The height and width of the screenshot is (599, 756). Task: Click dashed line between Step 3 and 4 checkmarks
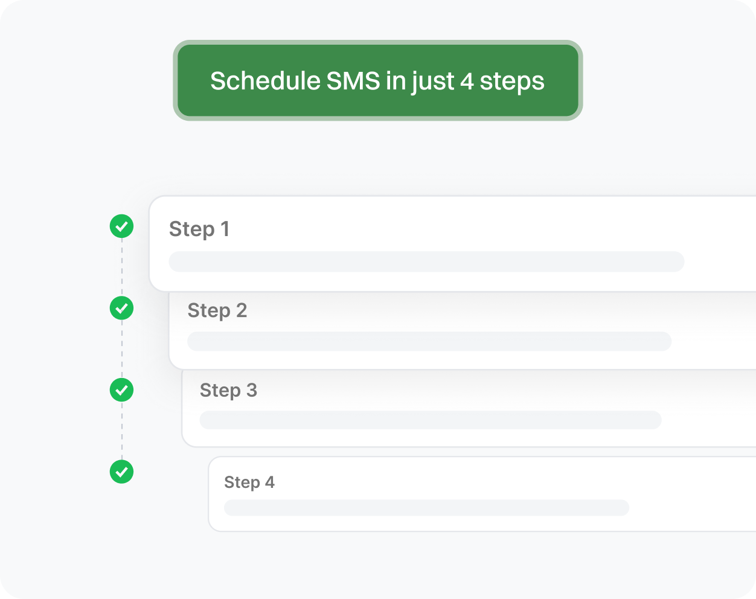[x=122, y=431]
